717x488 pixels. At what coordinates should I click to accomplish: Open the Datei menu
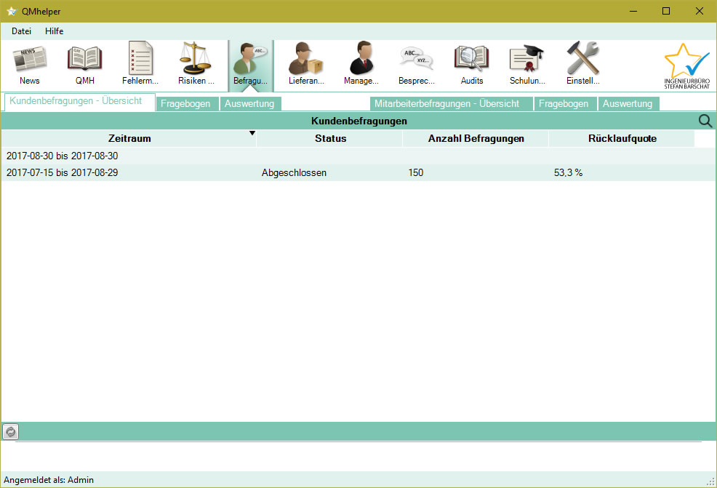click(21, 31)
